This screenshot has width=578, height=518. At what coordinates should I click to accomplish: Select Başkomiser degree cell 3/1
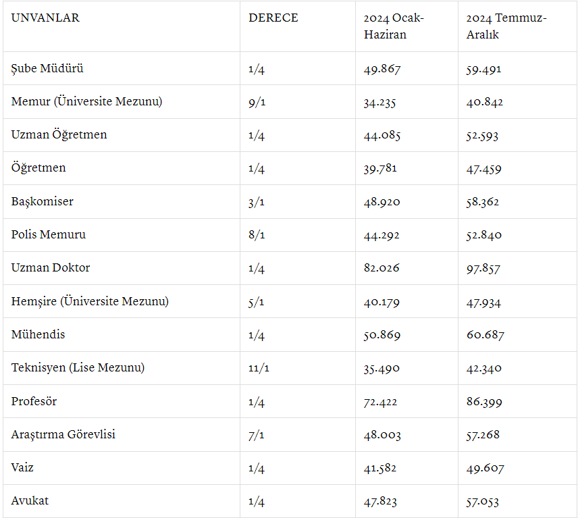click(257, 202)
